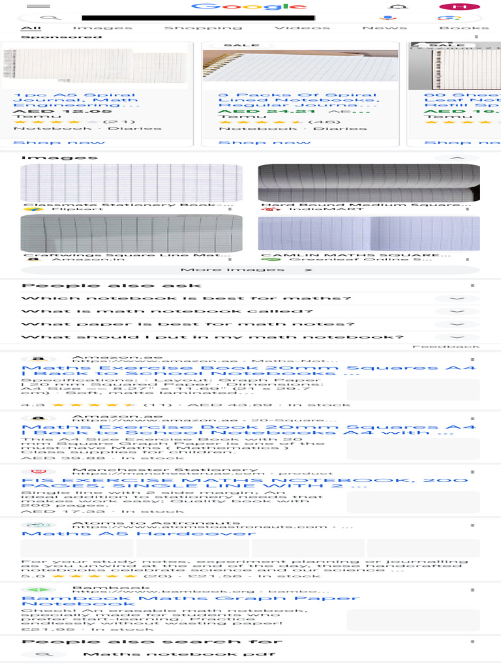Open the Hard Bound Medium Square image result
Screen dimensions: 501x668
click(369, 183)
